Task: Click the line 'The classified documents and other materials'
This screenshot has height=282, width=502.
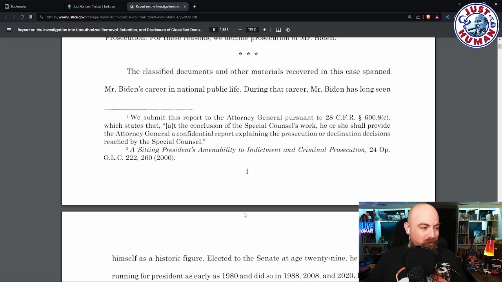Action: click(258, 71)
